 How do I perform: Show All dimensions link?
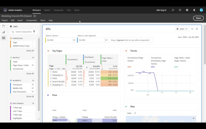pyautogui.click(x=30, y=51)
